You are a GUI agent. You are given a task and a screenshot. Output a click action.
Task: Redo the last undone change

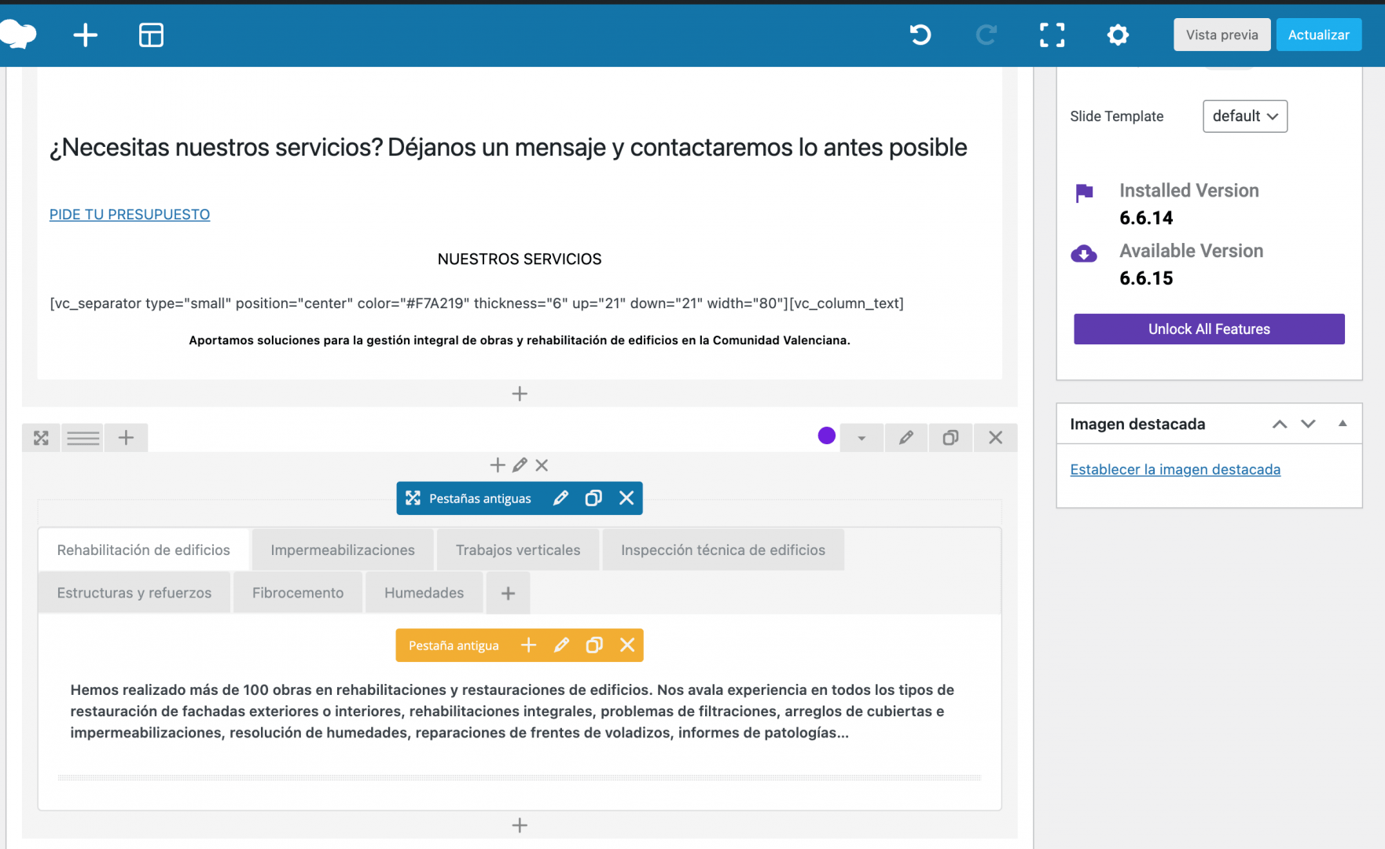click(986, 35)
